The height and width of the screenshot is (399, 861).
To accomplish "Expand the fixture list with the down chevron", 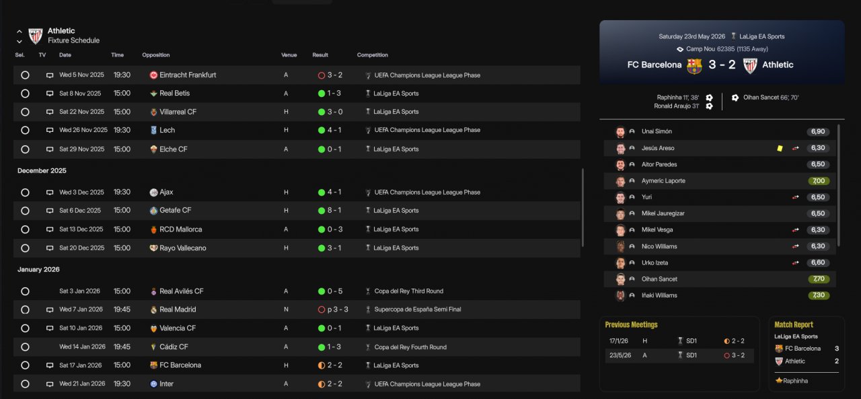I will coord(20,41).
